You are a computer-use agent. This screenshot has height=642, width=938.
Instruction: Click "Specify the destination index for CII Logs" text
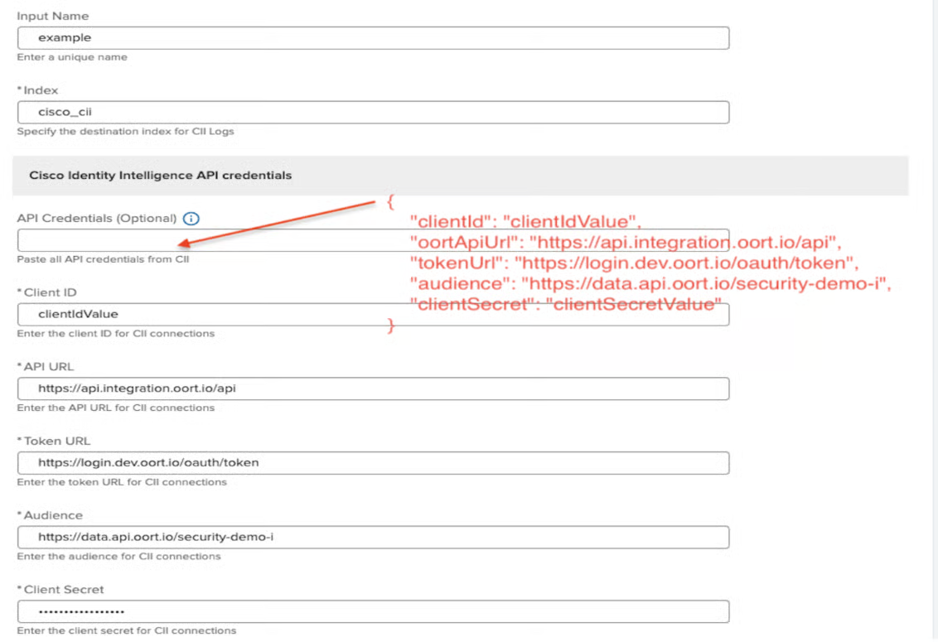pyautogui.click(x=126, y=131)
